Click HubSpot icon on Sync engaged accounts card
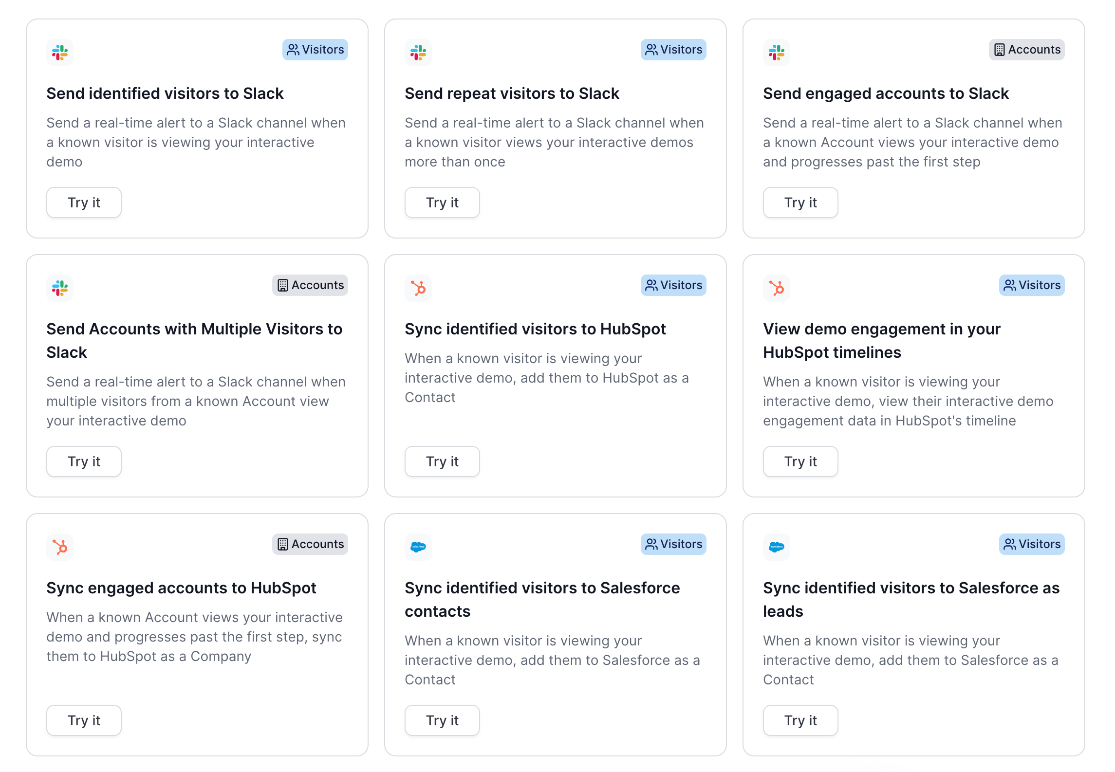This screenshot has width=1115, height=772. coord(60,547)
